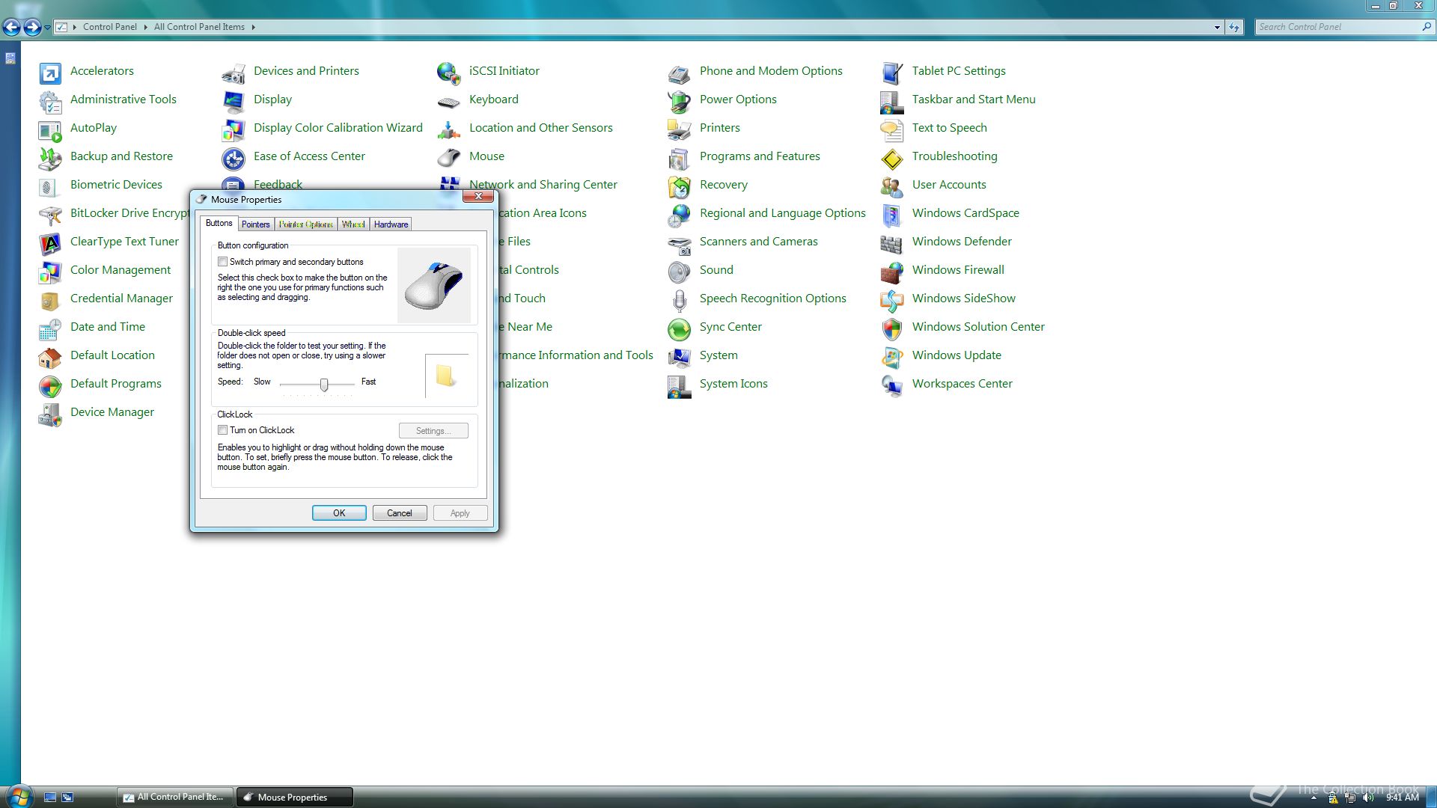This screenshot has width=1437, height=808.
Task: Expand the address bar history dropdown
Action: (1217, 27)
